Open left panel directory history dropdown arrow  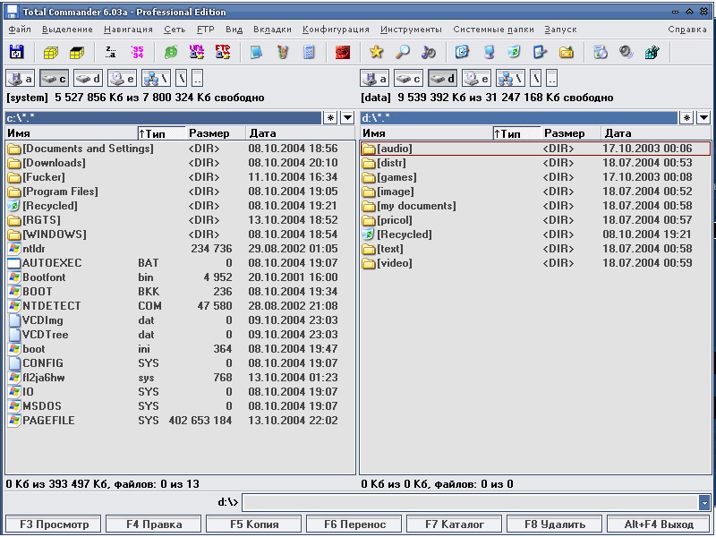[347, 118]
